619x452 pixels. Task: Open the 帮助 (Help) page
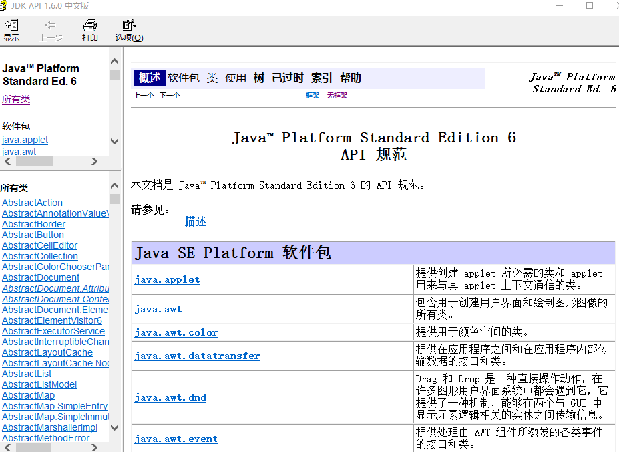[350, 78]
